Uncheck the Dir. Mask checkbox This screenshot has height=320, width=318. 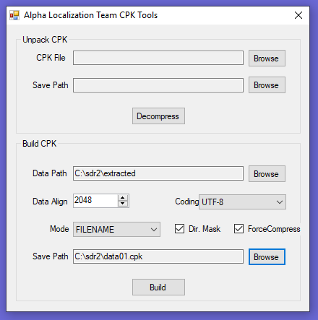[180, 229]
